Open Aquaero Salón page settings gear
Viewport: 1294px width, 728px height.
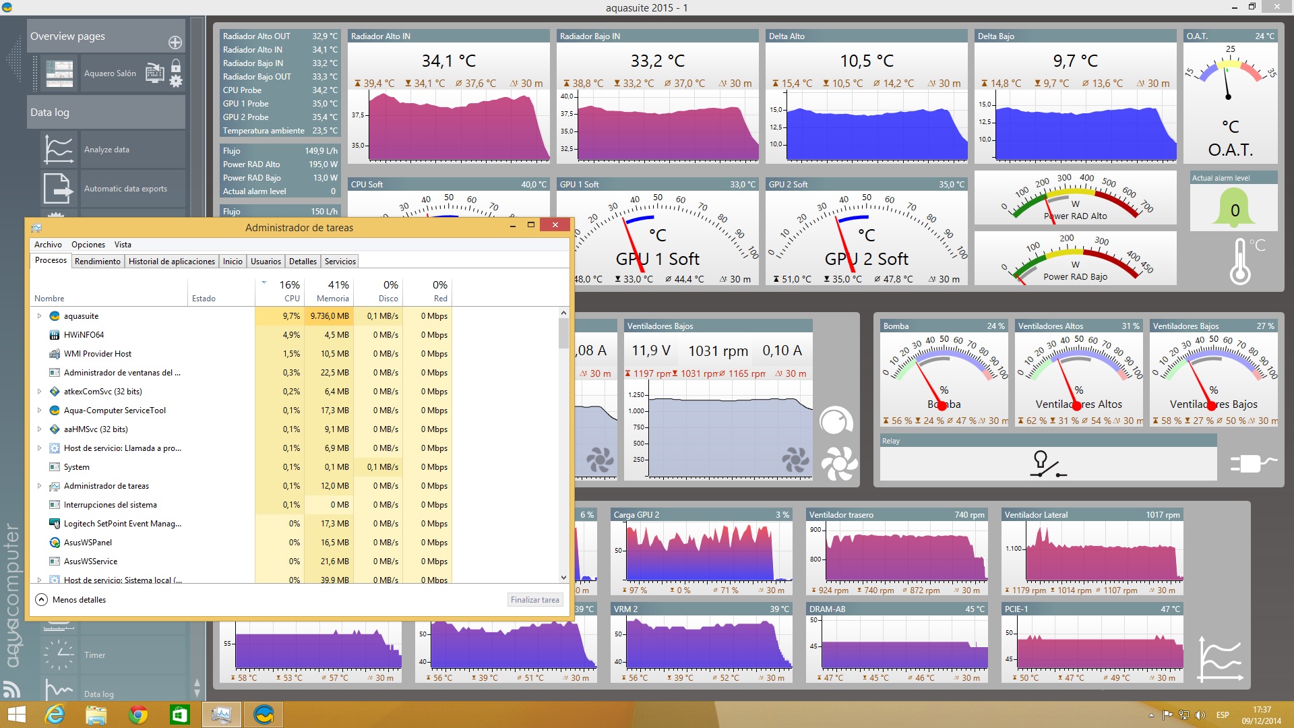176,82
